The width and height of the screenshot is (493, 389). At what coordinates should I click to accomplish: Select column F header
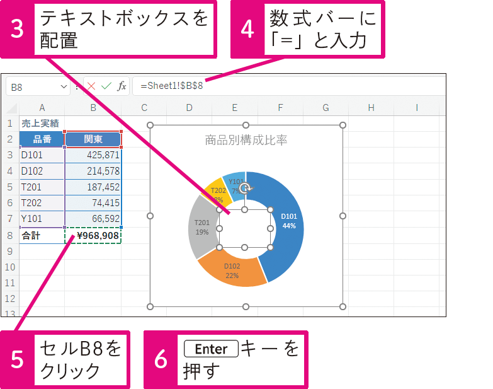click(x=280, y=108)
